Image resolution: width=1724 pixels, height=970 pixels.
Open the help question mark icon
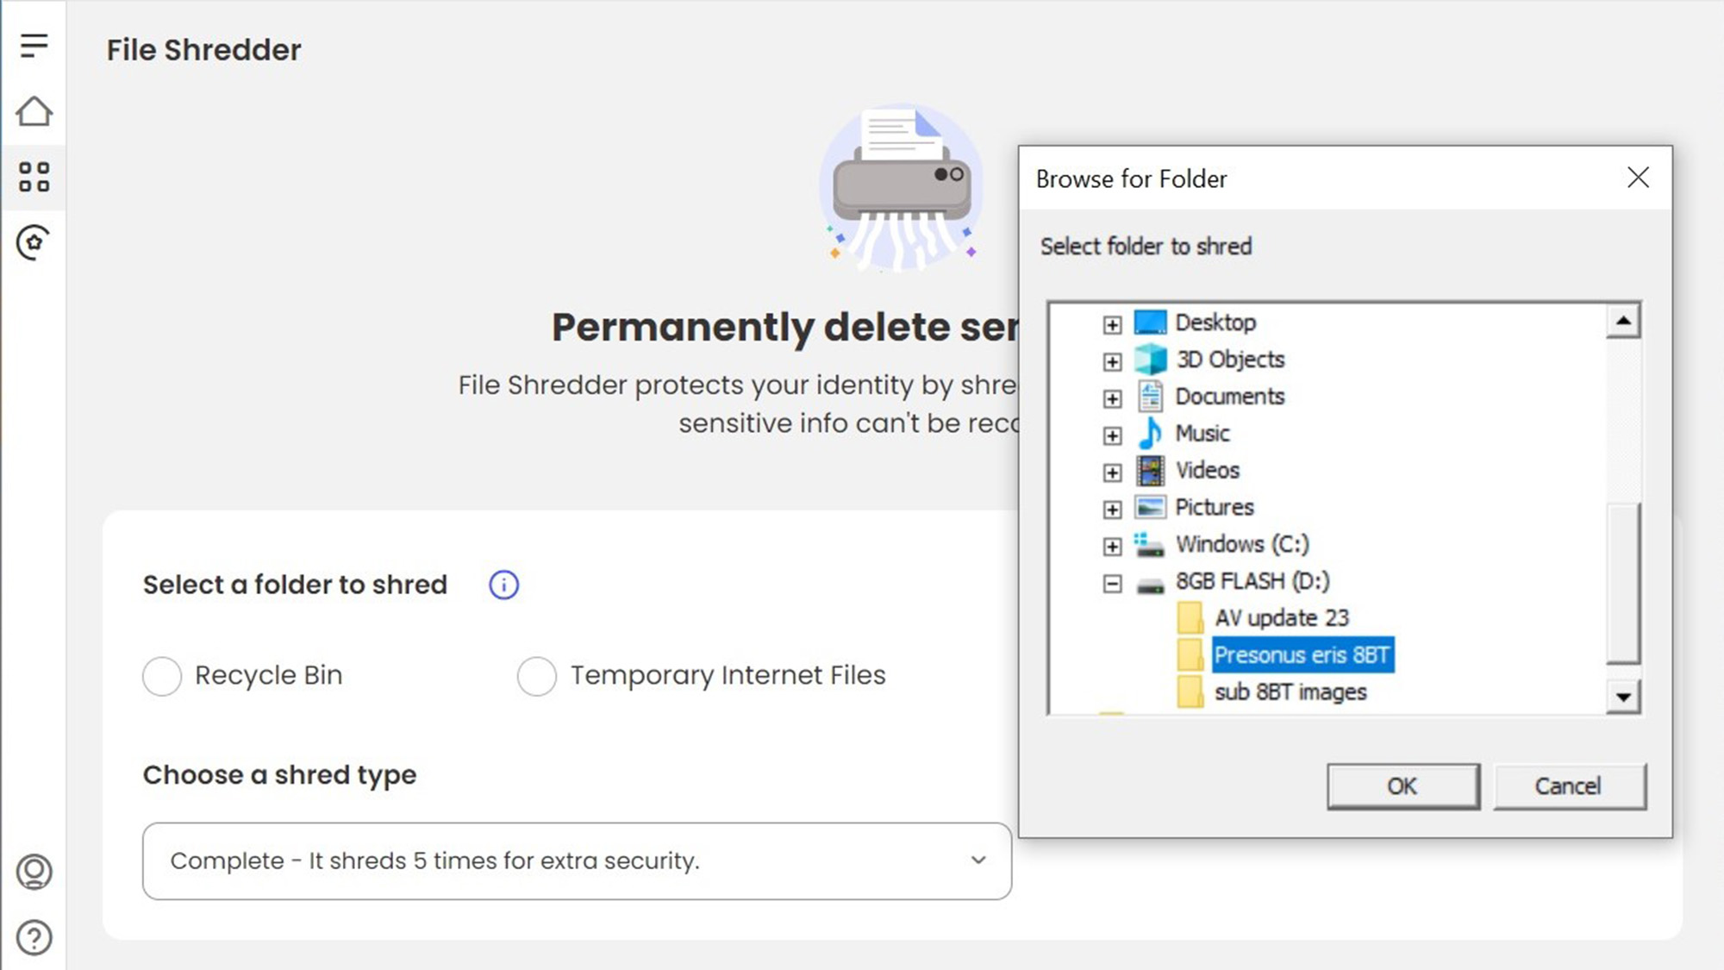click(34, 937)
